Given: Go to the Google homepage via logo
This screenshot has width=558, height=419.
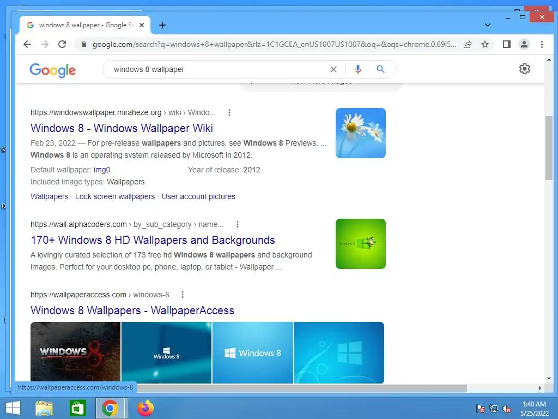Looking at the screenshot, I should [x=53, y=70].
